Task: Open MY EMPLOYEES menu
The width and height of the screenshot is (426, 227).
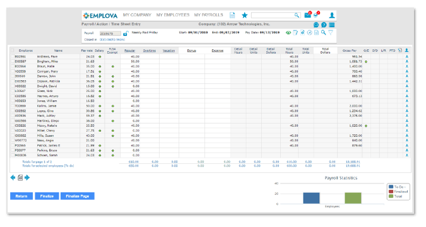Action: click(173, 15)
